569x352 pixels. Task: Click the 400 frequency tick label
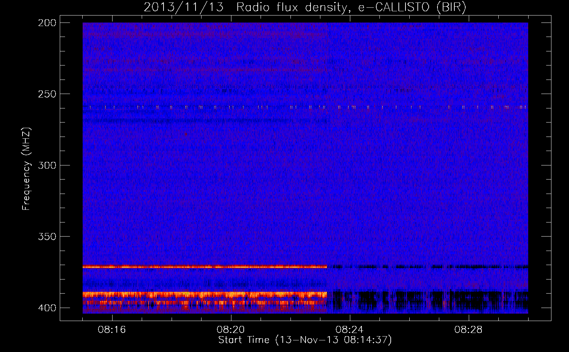coord(47,308)
